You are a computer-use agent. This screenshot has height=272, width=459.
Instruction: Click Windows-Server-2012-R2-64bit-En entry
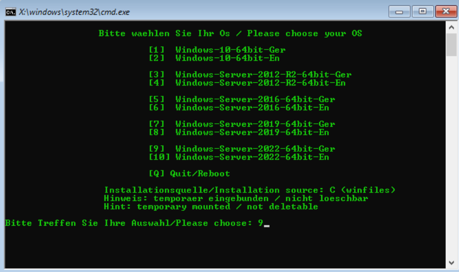pyautogui.click(x=248, y=83)
